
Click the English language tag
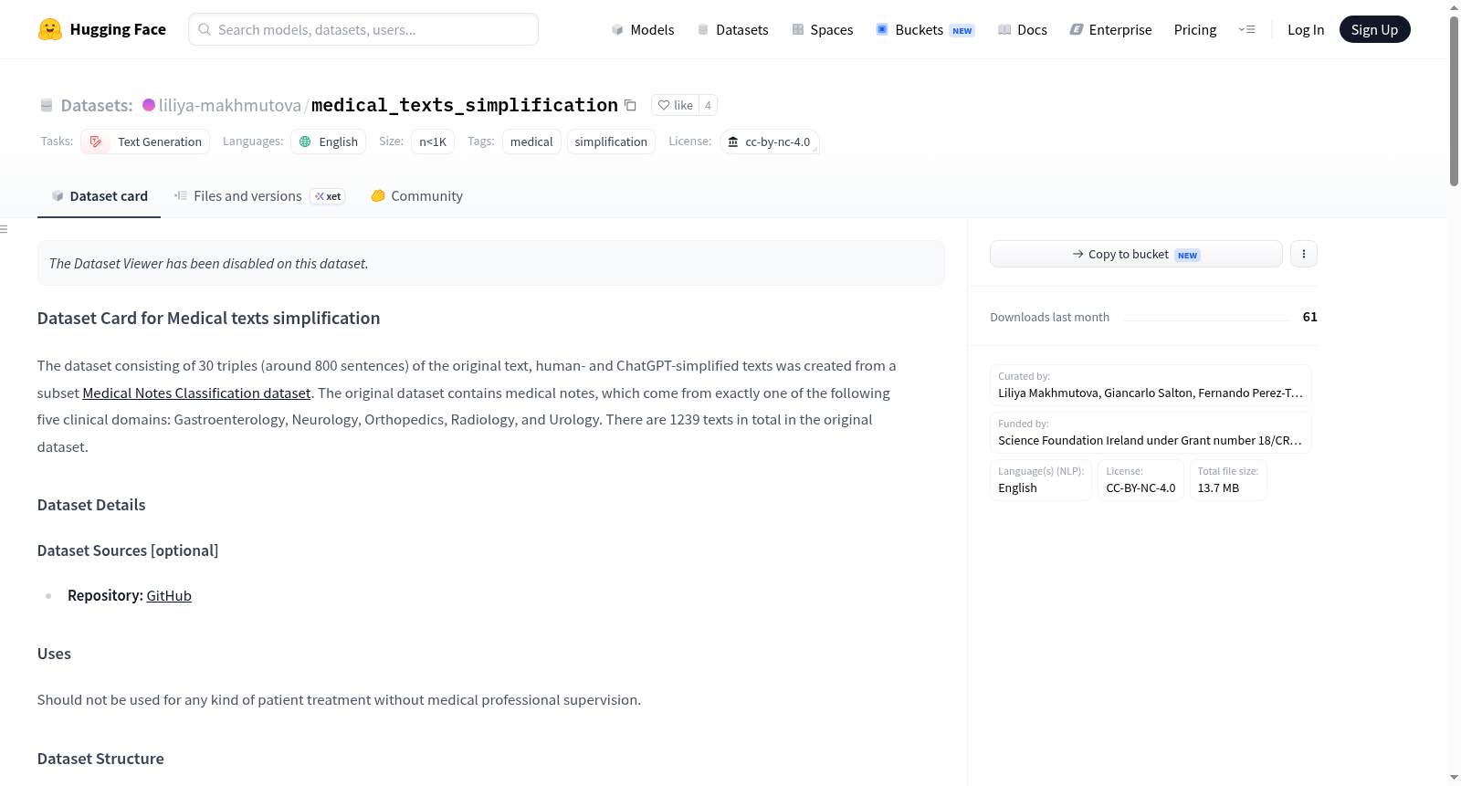328,141
